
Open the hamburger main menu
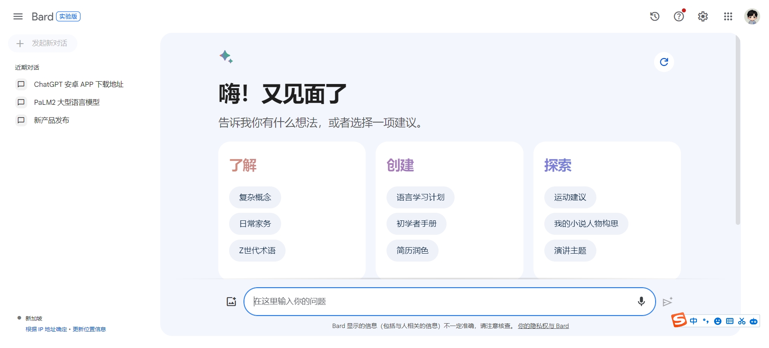(x=18, y=16)
